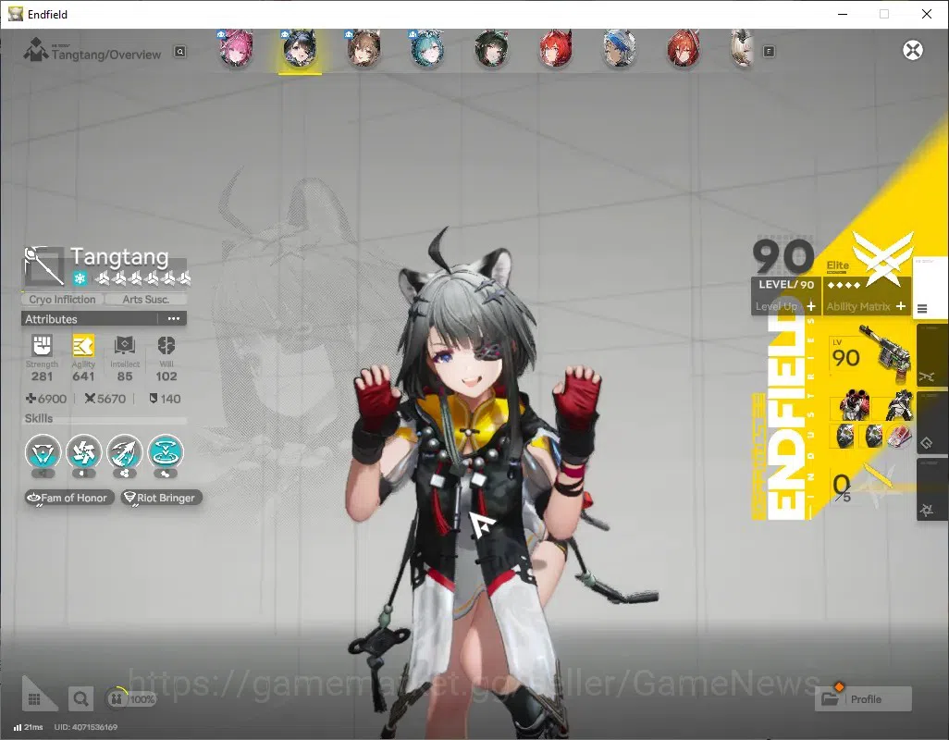Click the E key hint after portraits

click(769, 52)
